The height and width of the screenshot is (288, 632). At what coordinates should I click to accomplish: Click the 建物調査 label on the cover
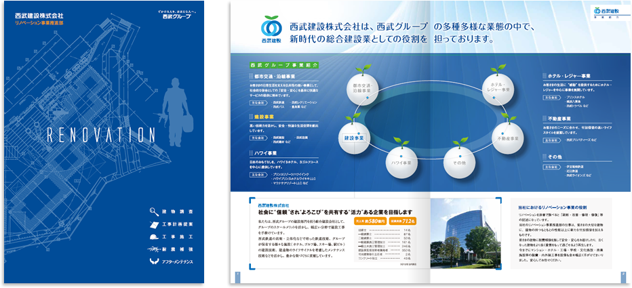tap(178, 211)
